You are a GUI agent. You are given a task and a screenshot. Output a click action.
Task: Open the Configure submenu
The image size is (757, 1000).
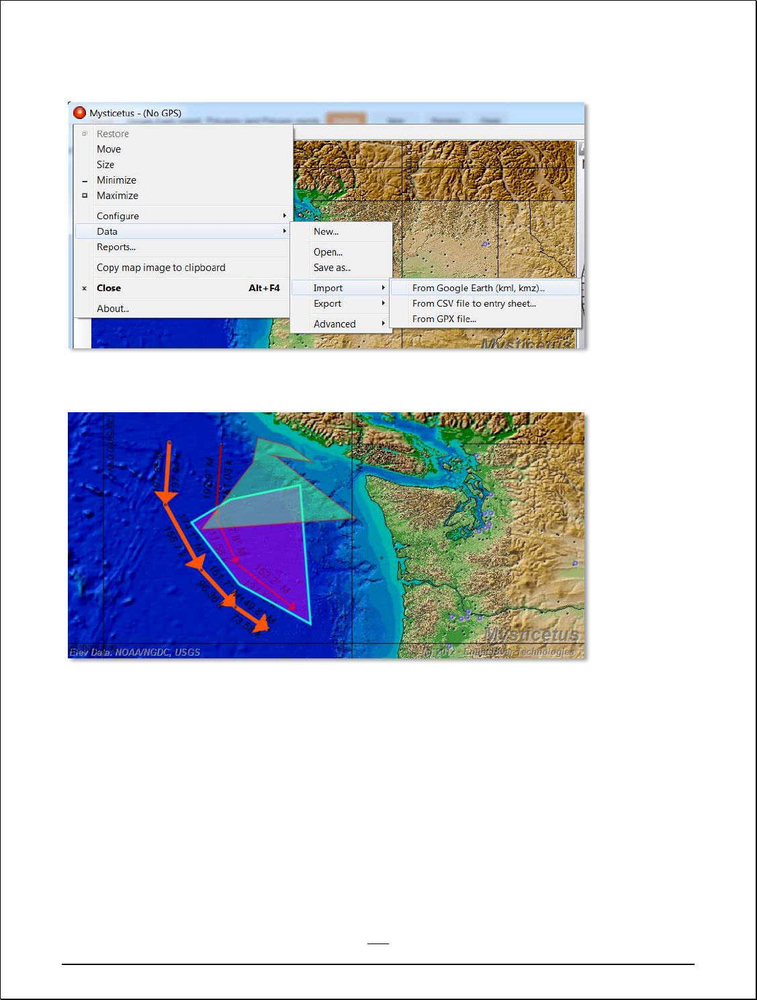click(183, 216)
